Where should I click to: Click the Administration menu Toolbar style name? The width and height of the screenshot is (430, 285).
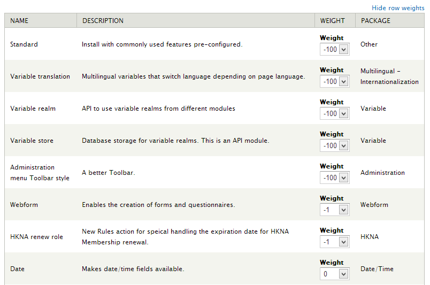pos(40,173)
